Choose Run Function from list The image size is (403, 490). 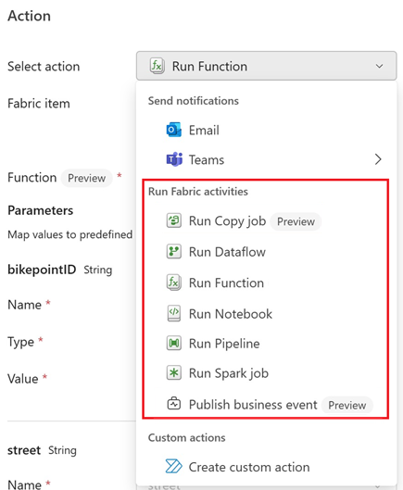pos(266,283)
